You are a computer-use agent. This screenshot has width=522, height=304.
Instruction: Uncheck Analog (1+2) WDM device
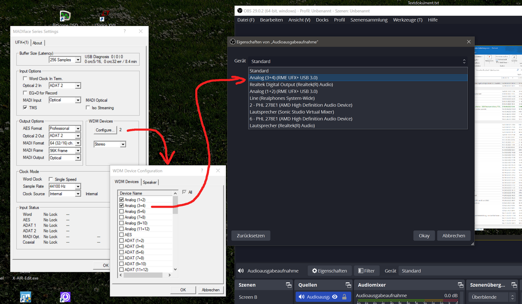122,200
